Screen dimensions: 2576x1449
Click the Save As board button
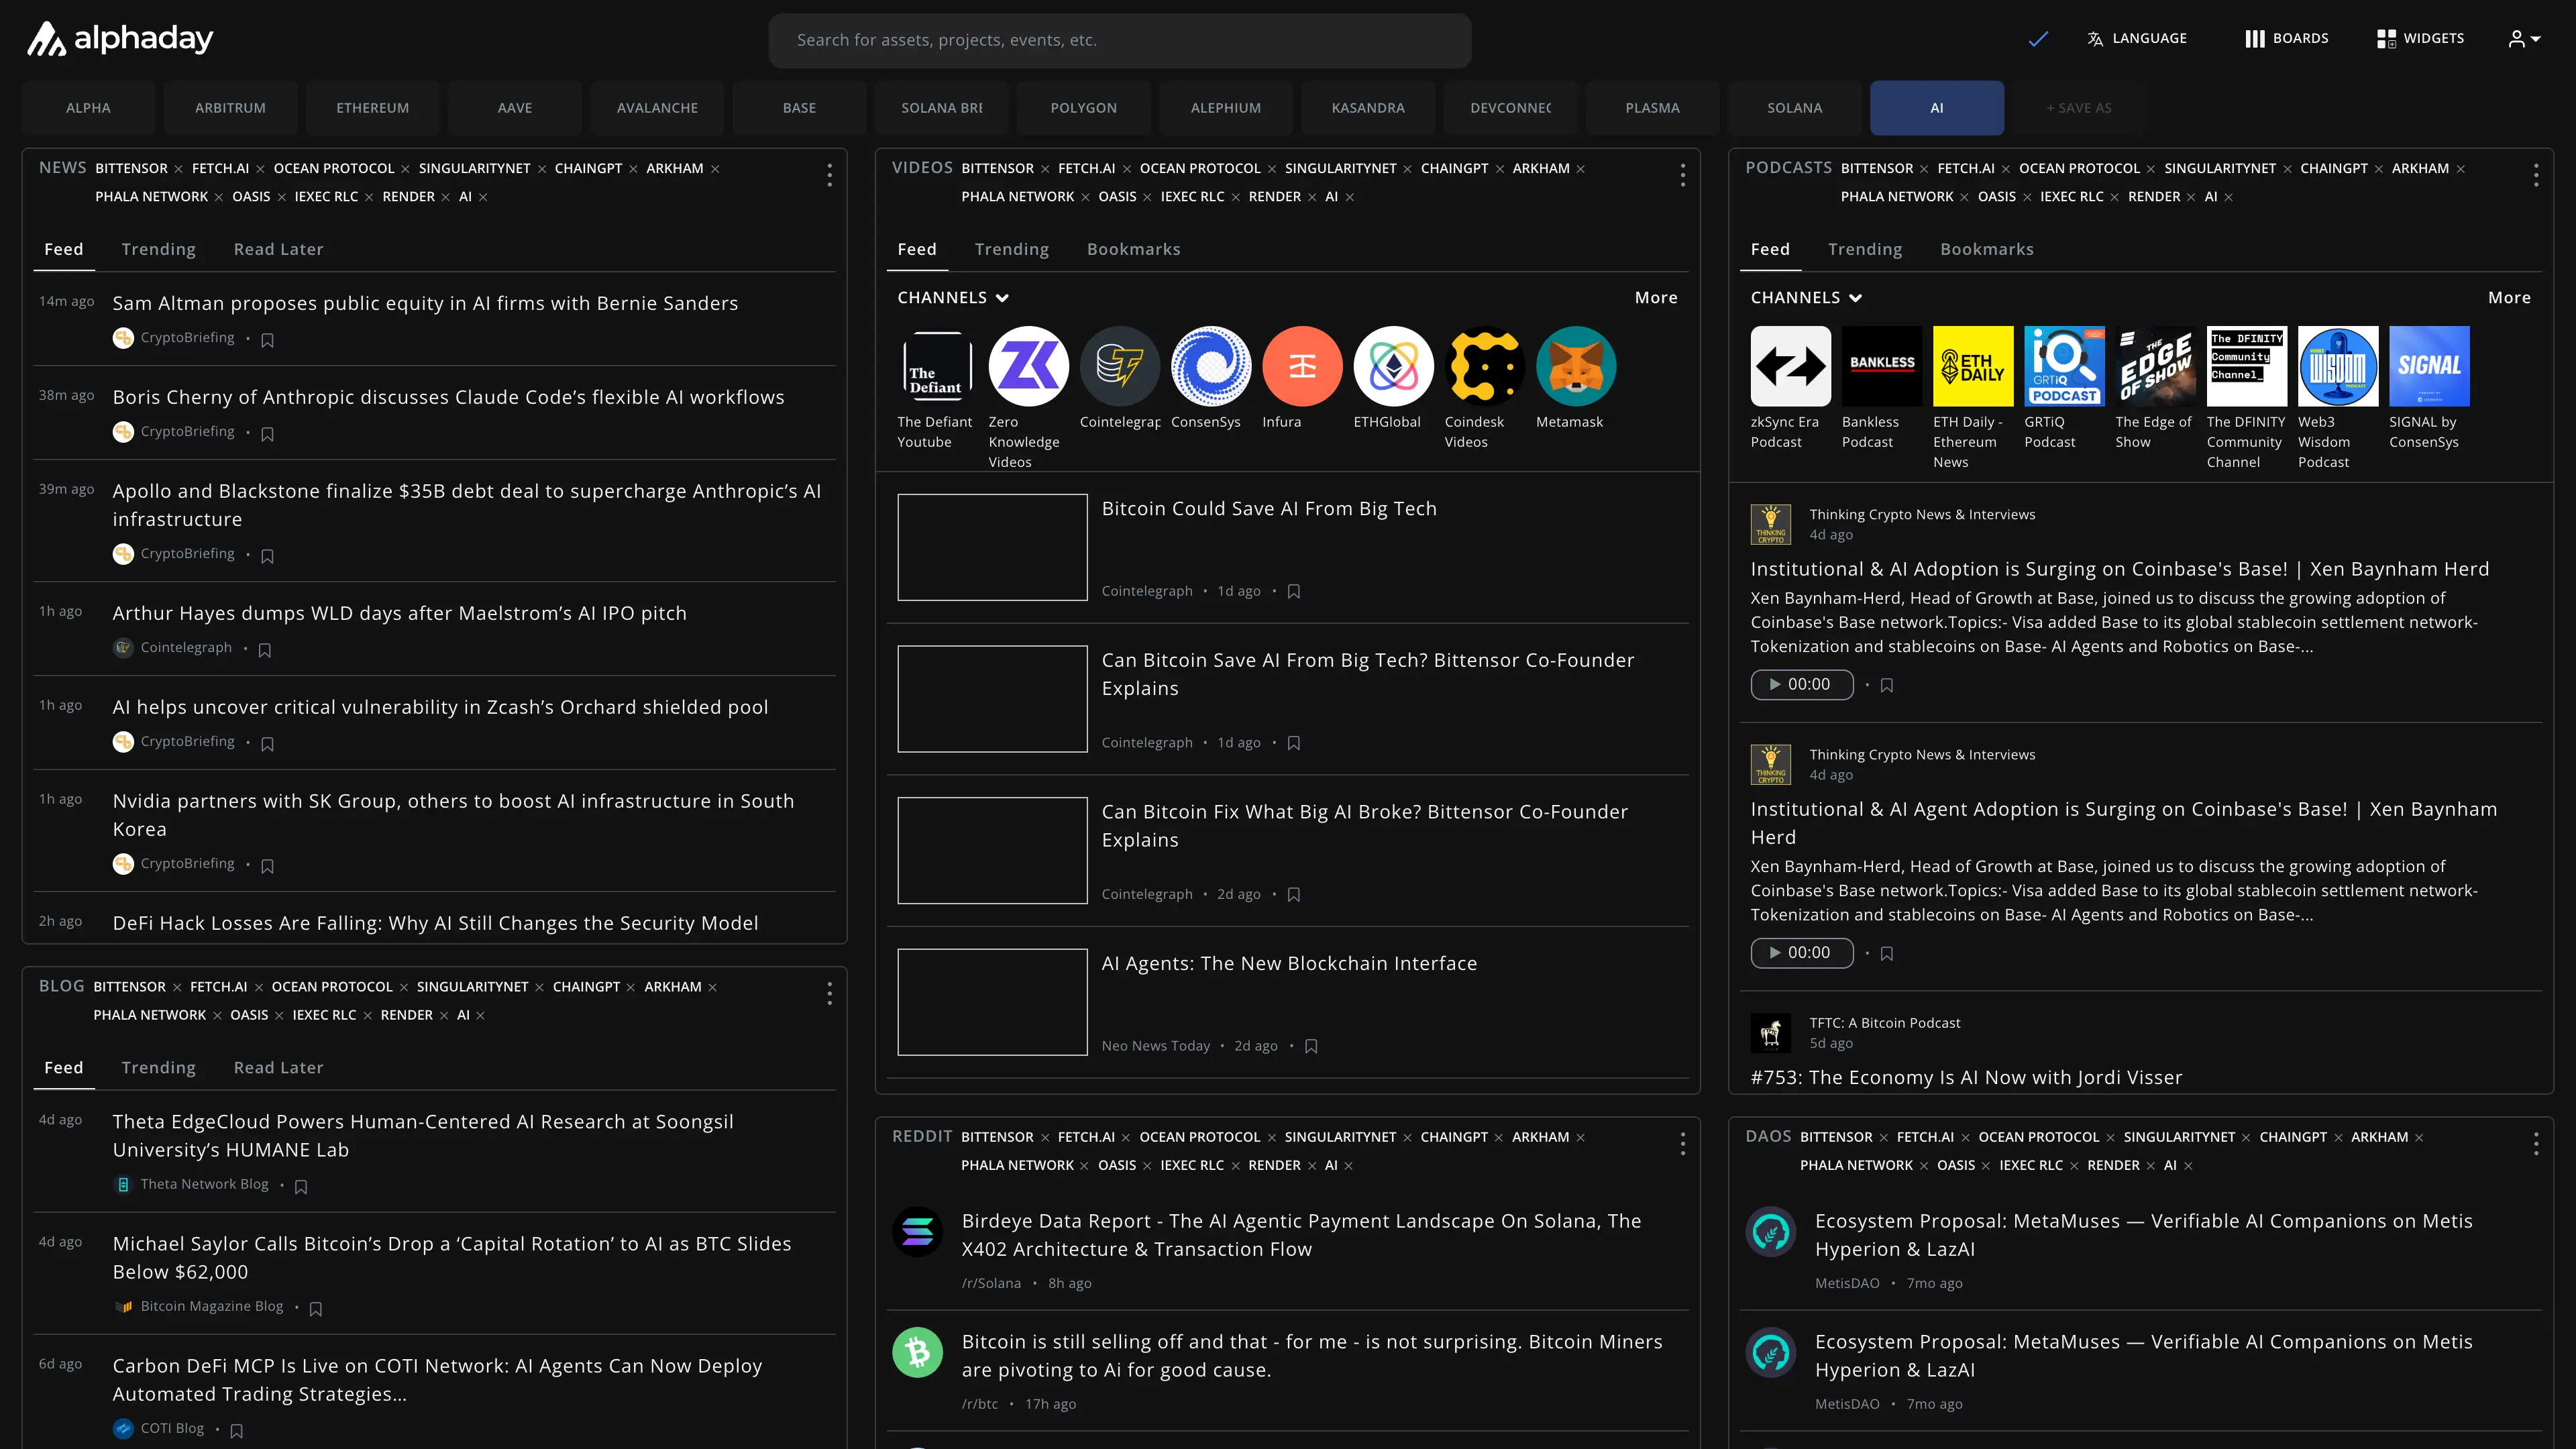coord(2078,108)
